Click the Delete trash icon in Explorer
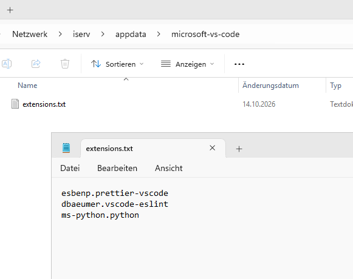353x279 pixels. (x=65, y=64)
